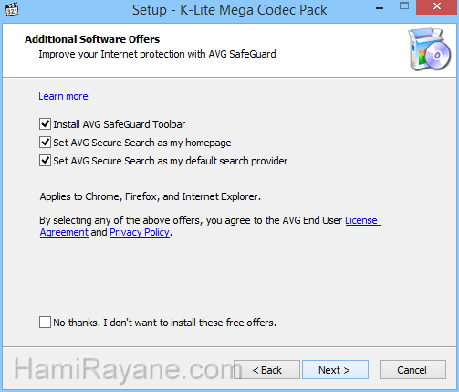Click the Improve your Internet protection subtitle

[x=157, y=54]
